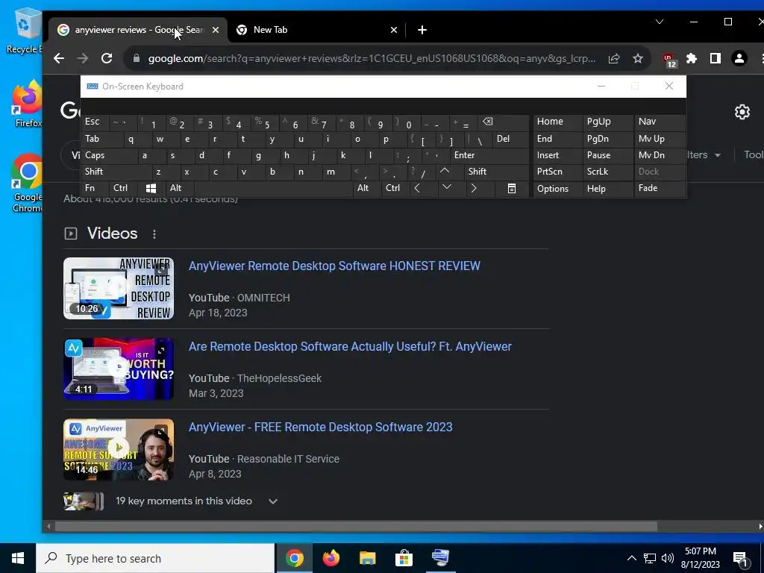Click the horizontal scrollbar in Chrome window

356,527
